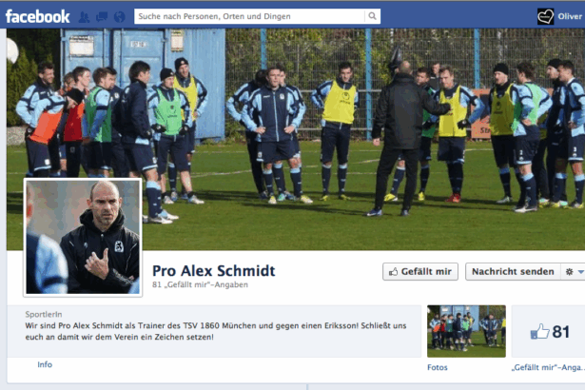
Task: Open the friend requests icon
Action: pos(84,17)
